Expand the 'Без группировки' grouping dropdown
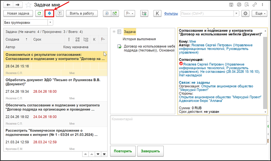Viewport: 271px width, 161px height. click(x=50, y=22)
